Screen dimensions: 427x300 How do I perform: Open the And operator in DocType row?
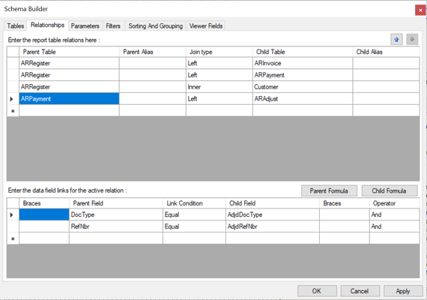(394, 214)
